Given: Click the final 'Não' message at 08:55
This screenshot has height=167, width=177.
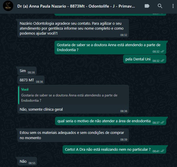Looking at the screenshot, I should [27, 161].
